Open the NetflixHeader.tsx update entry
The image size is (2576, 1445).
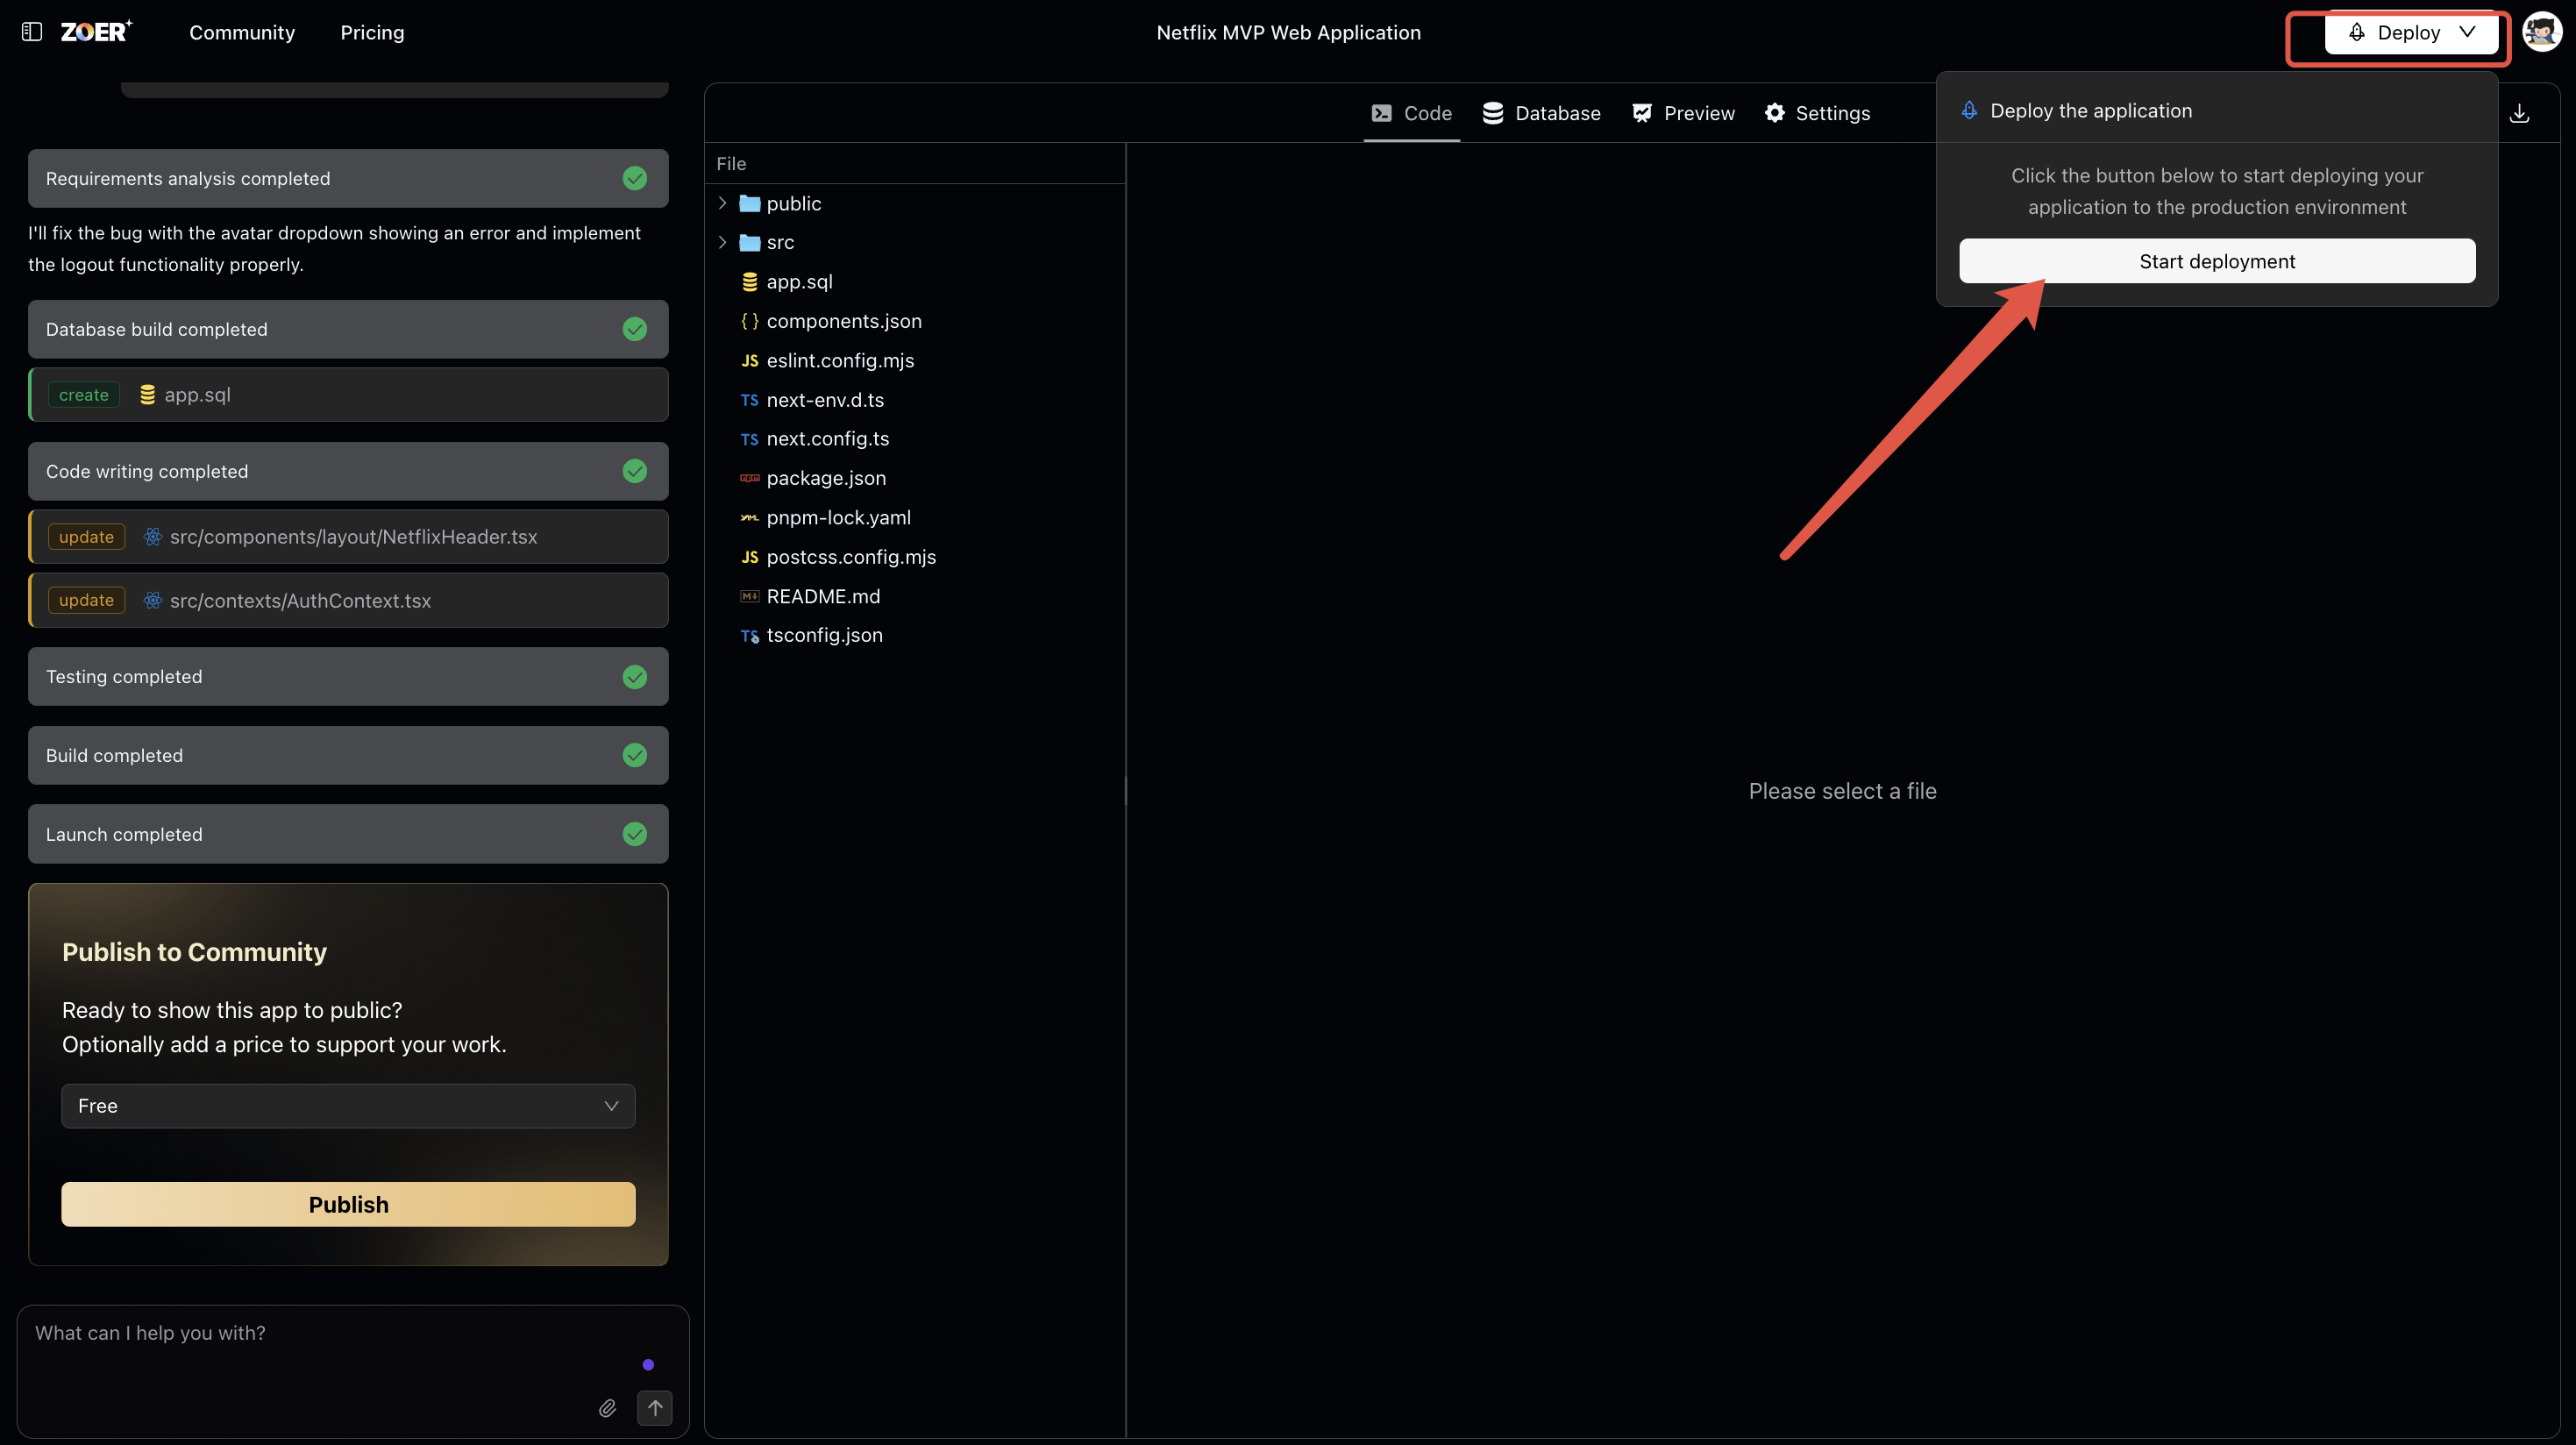click(348, 537)
